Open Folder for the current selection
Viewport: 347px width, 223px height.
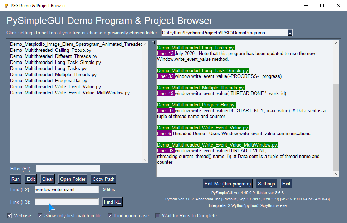point(73,179)
